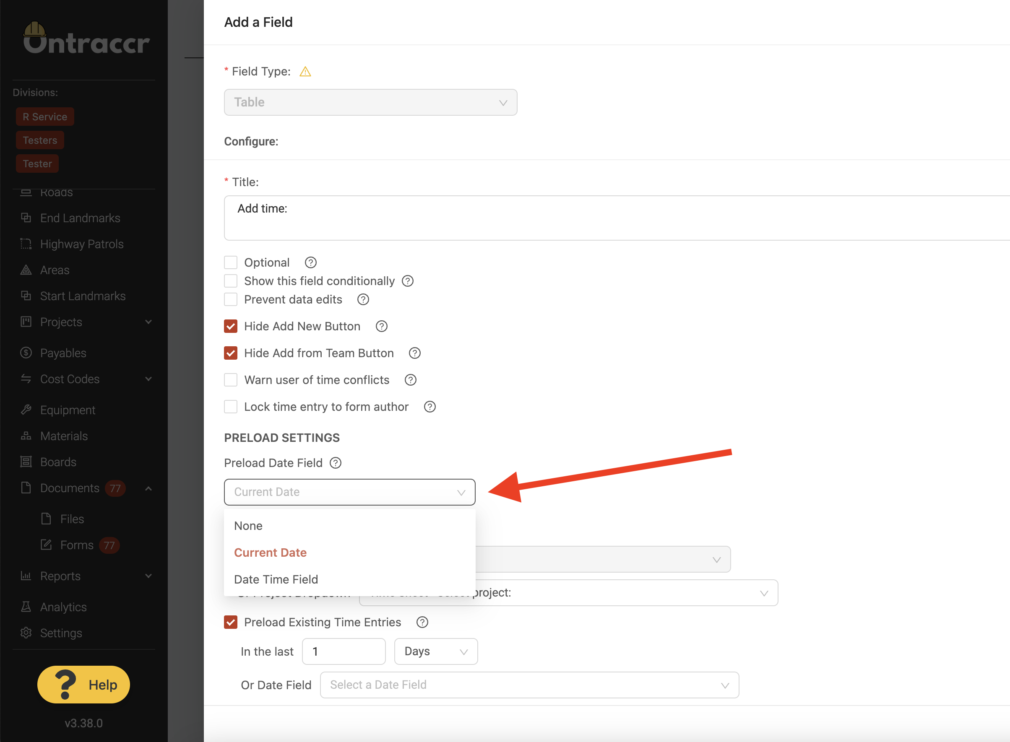The image size is (1010, 742).
Task: Collapse the Preload Date Field dropdown
Action: [x=349, y=492]
